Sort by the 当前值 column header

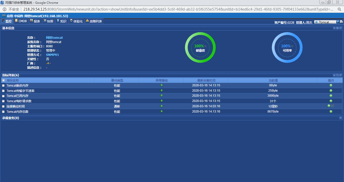tap(273, 81)
